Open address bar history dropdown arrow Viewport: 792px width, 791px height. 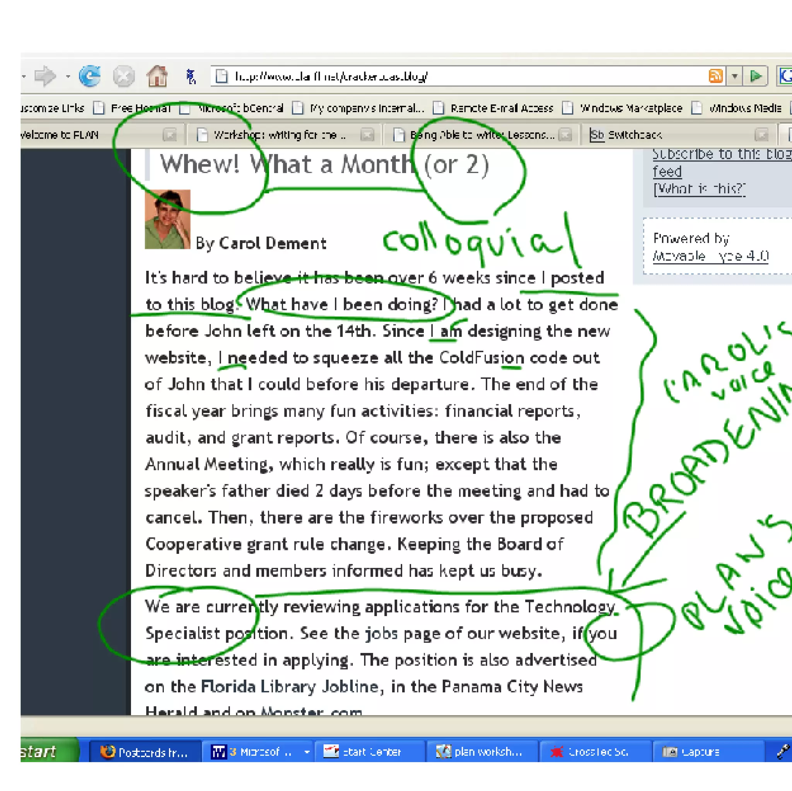click(x=735, y=76)
